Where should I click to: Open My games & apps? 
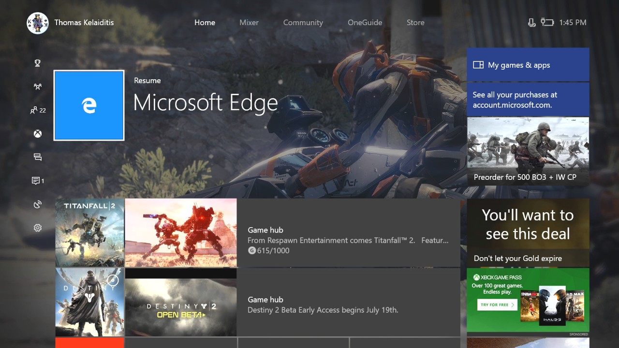tap(528, 64)
